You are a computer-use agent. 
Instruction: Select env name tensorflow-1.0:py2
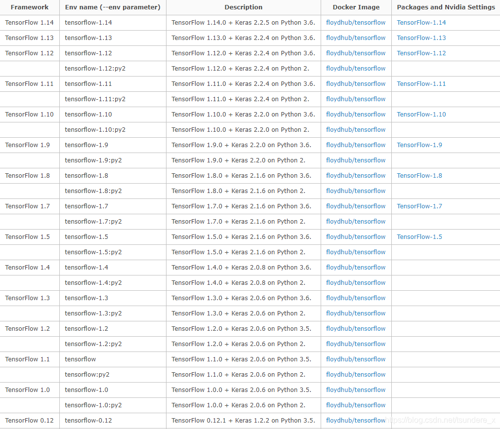tap(93, 405)
